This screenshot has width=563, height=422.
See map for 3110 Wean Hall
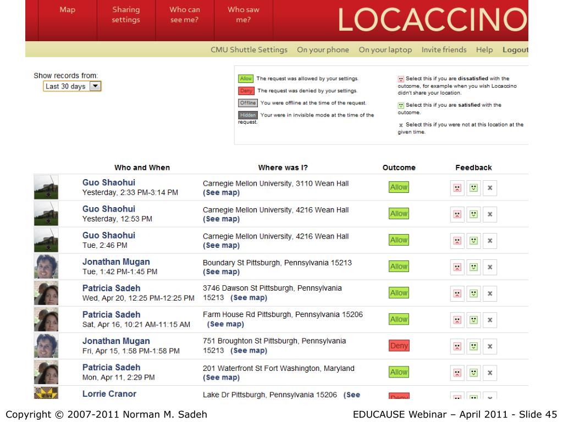pyautogui.click(x=221, y=192)
